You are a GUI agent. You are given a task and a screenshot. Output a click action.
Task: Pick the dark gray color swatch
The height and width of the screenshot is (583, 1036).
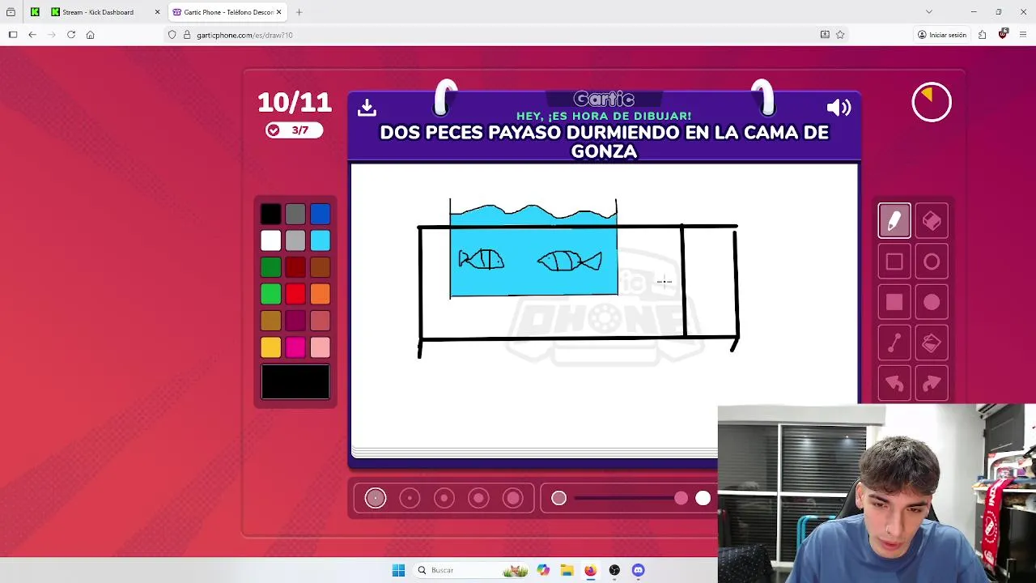pyautogui.click(x=295, y=214)
